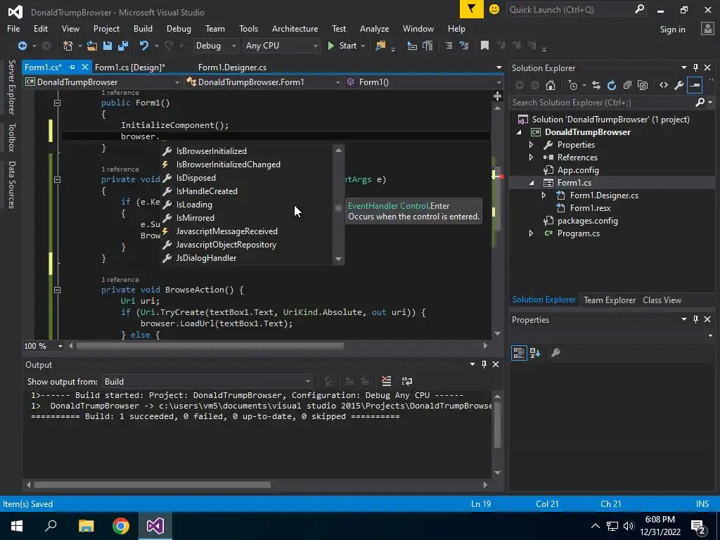Image resolution: width=720 pixels, height=540 pixels.
Task: Open the Form1() member dropdown
Action: point(423,82)
